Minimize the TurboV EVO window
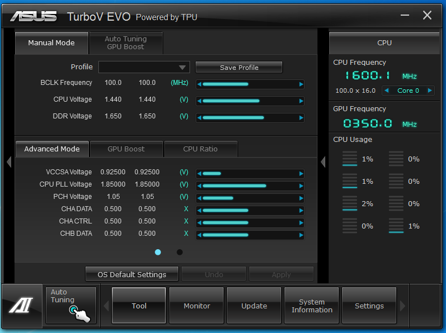The image size is (446, 333). pos(405,15)
